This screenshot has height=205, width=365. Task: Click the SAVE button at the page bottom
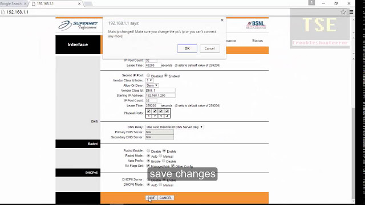tap(151, 198)
